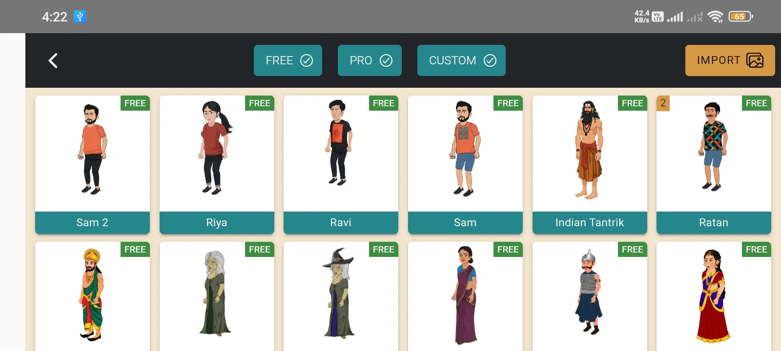Choose the Ravi character
This screenshot has height=351, width=781.
point(341,165)
